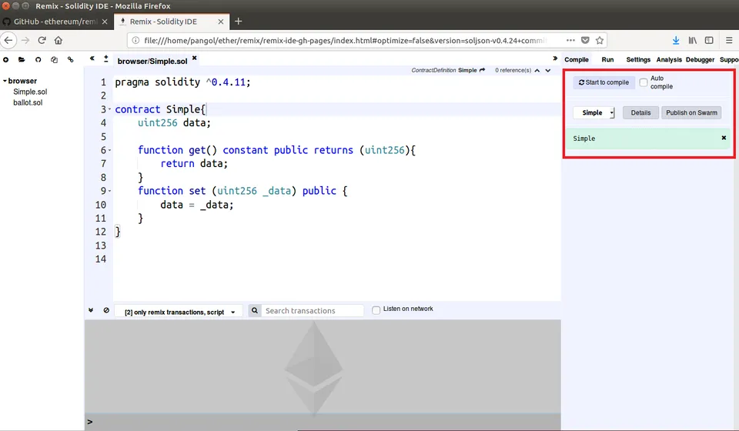Switch to the Compile tab
739x431 pixels.
click(x=577, y=60)
